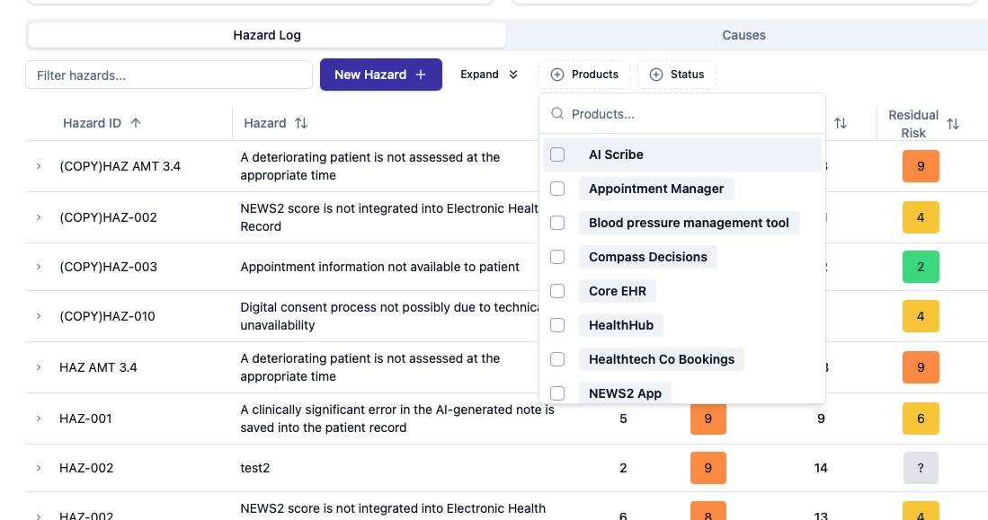Viewport: 988px width, 520px height.
Task: Expand all rows with Expand button
Action: tap(489, 75)
